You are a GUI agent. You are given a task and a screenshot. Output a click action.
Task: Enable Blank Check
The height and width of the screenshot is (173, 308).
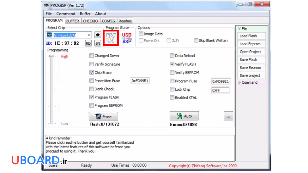tap(92, 89)
